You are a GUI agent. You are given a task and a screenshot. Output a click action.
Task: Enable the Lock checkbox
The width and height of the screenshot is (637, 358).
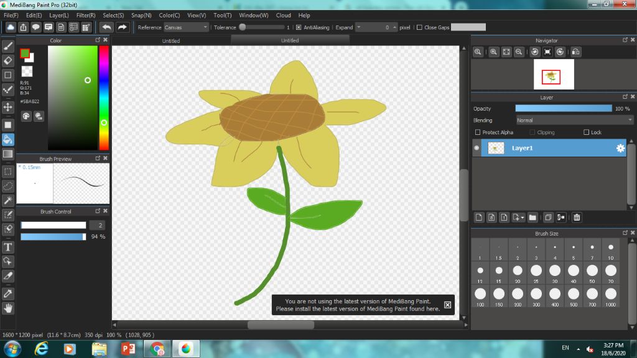click(x=586, y=132)
